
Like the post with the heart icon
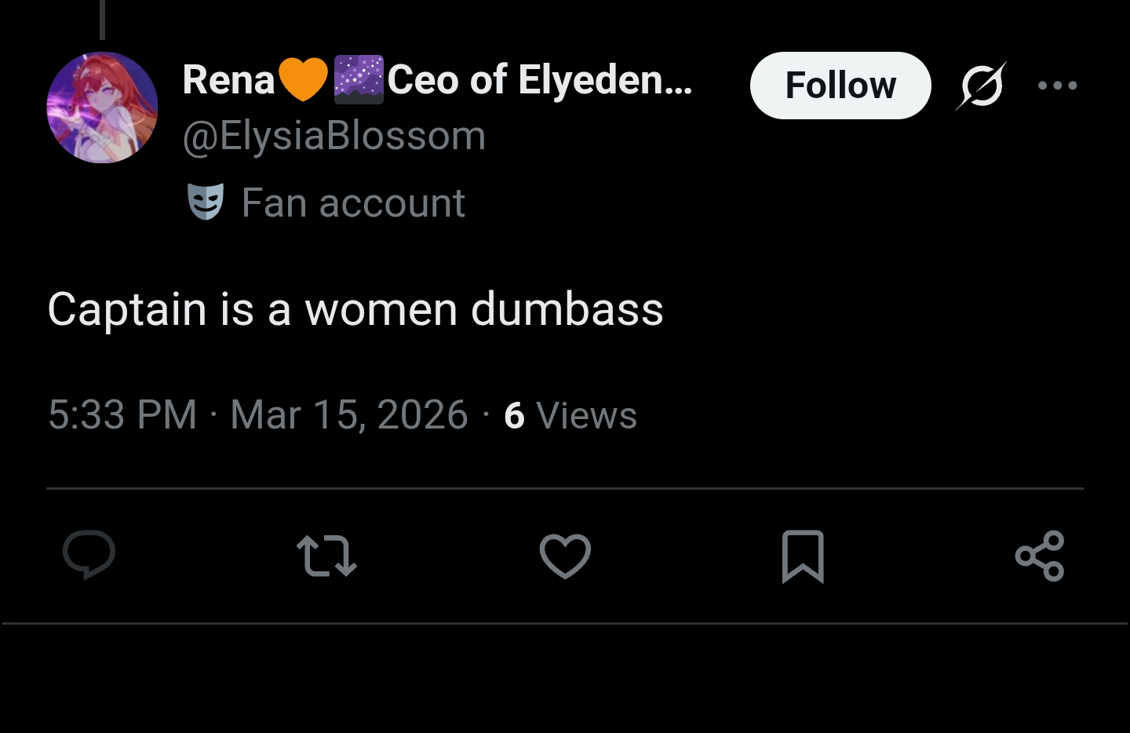tap(565, 556)
